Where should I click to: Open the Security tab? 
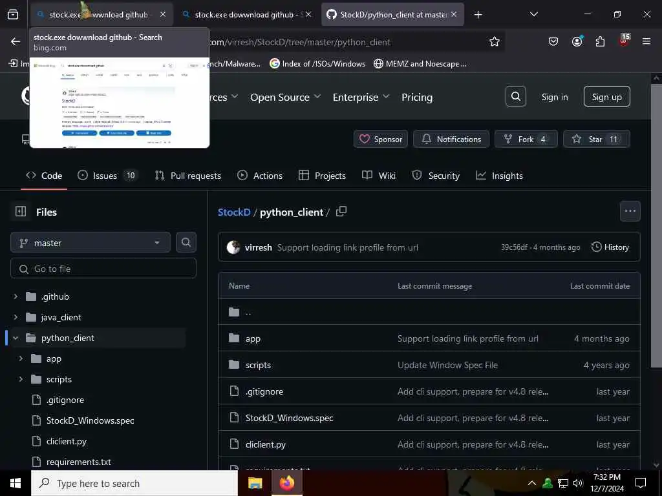tap(436, 176)
